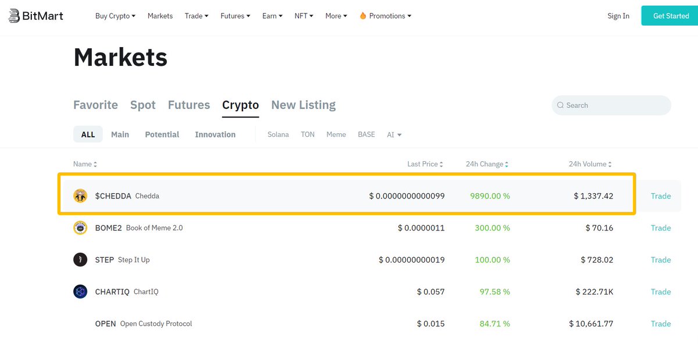
Task: Click the Sign In link
Action: click(x=618, y=16)
